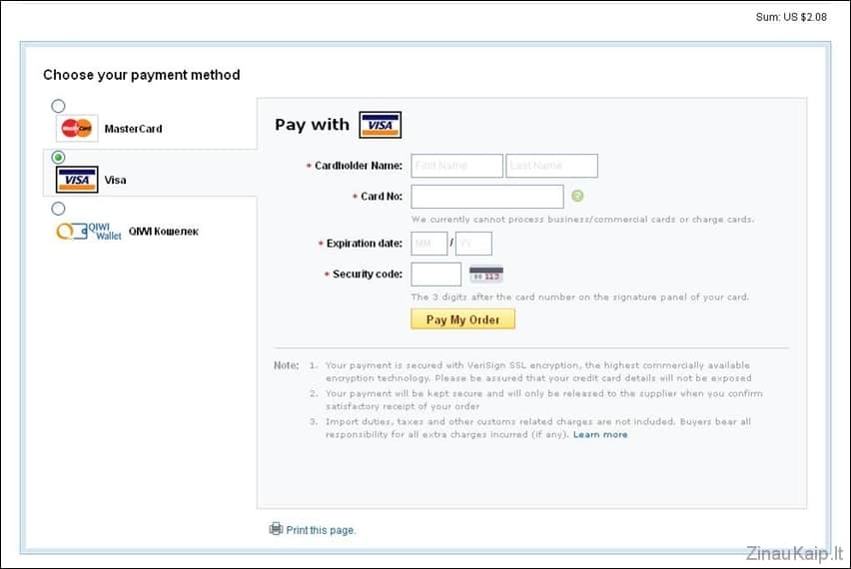Click the Card No label
The height and width of the screenshot is (569, 851).
tap(382, 197)
